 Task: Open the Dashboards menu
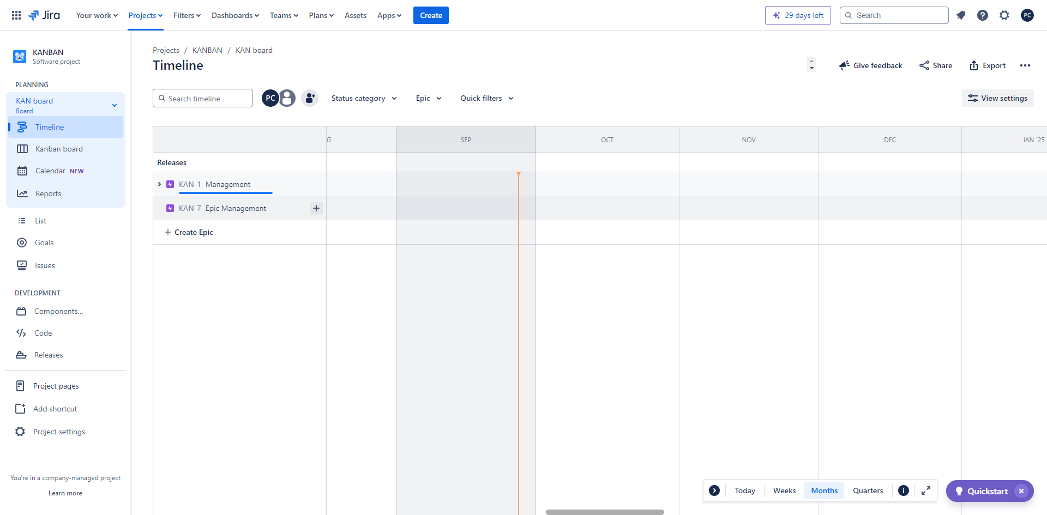pyautogui.click(x=235, y=15)
